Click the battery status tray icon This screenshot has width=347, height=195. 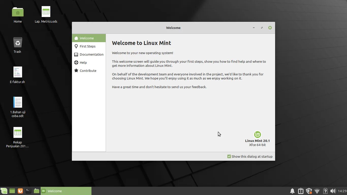(325, 191)
